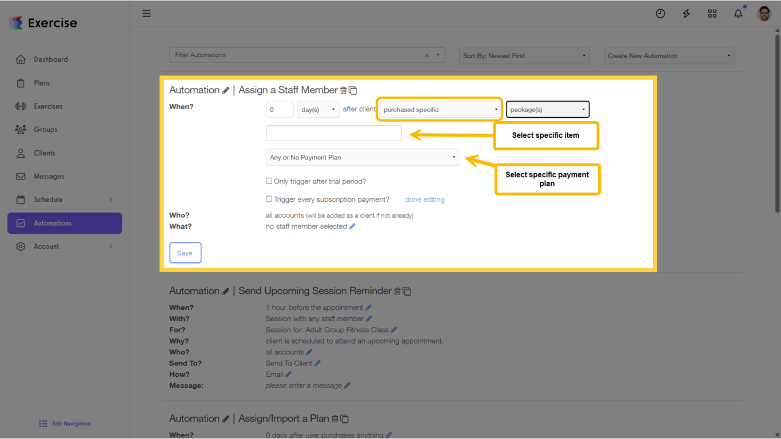
Task: Delete the Assign a Staff Member automation
Action: pyautogui.click(x=344, y=90)
